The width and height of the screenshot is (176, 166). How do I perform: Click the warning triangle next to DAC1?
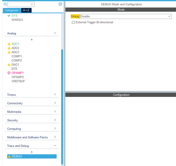click(9, 64)
